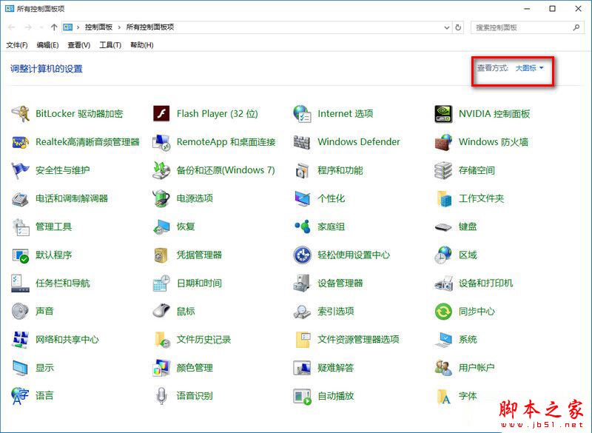592x433 pixels.
Task: Open the 文件(F) menu
Action: click(17, 45)
